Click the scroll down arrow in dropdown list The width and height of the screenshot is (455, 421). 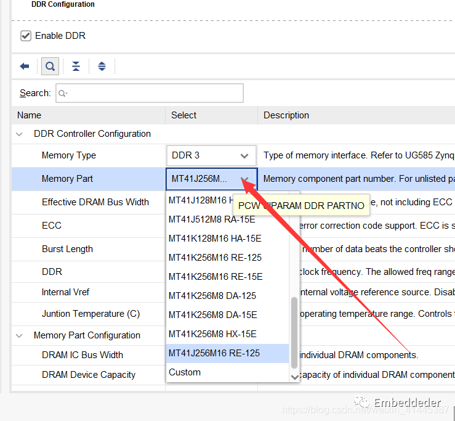pyautogui.click(x=294, y=376)
